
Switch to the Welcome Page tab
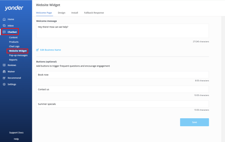click(44, 13)
